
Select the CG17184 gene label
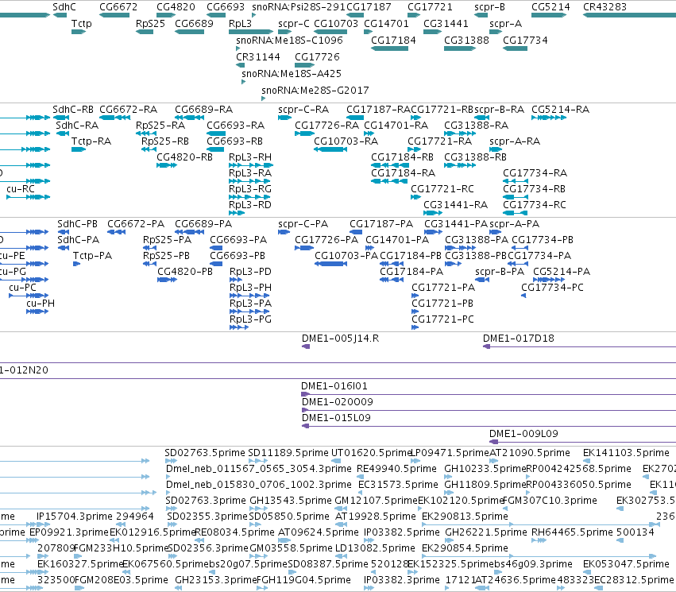pos(393,41)
